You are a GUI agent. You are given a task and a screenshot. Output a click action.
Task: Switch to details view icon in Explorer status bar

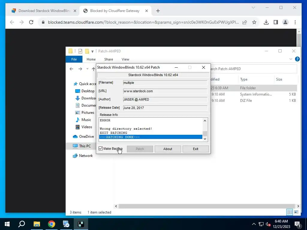click(x=290, y=212)
